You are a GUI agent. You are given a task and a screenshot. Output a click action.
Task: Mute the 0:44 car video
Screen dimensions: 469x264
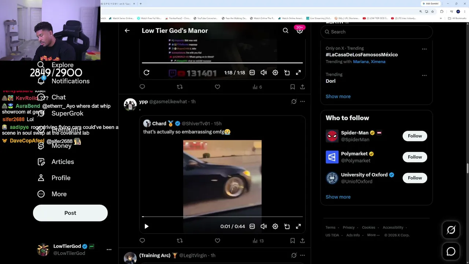point(263,227)
